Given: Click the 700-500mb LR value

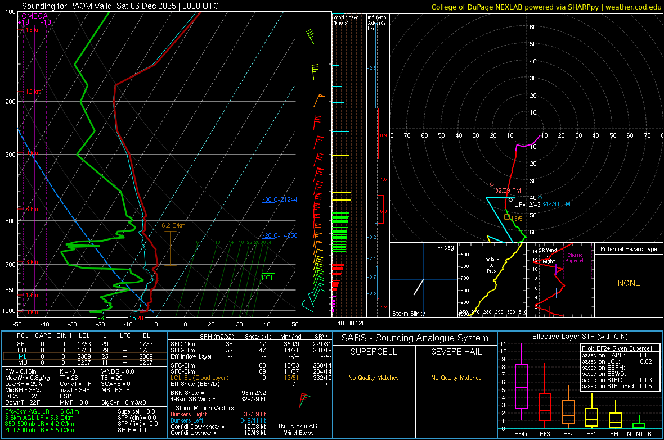Looking at the screenshot, I should (x=39, y=430).
